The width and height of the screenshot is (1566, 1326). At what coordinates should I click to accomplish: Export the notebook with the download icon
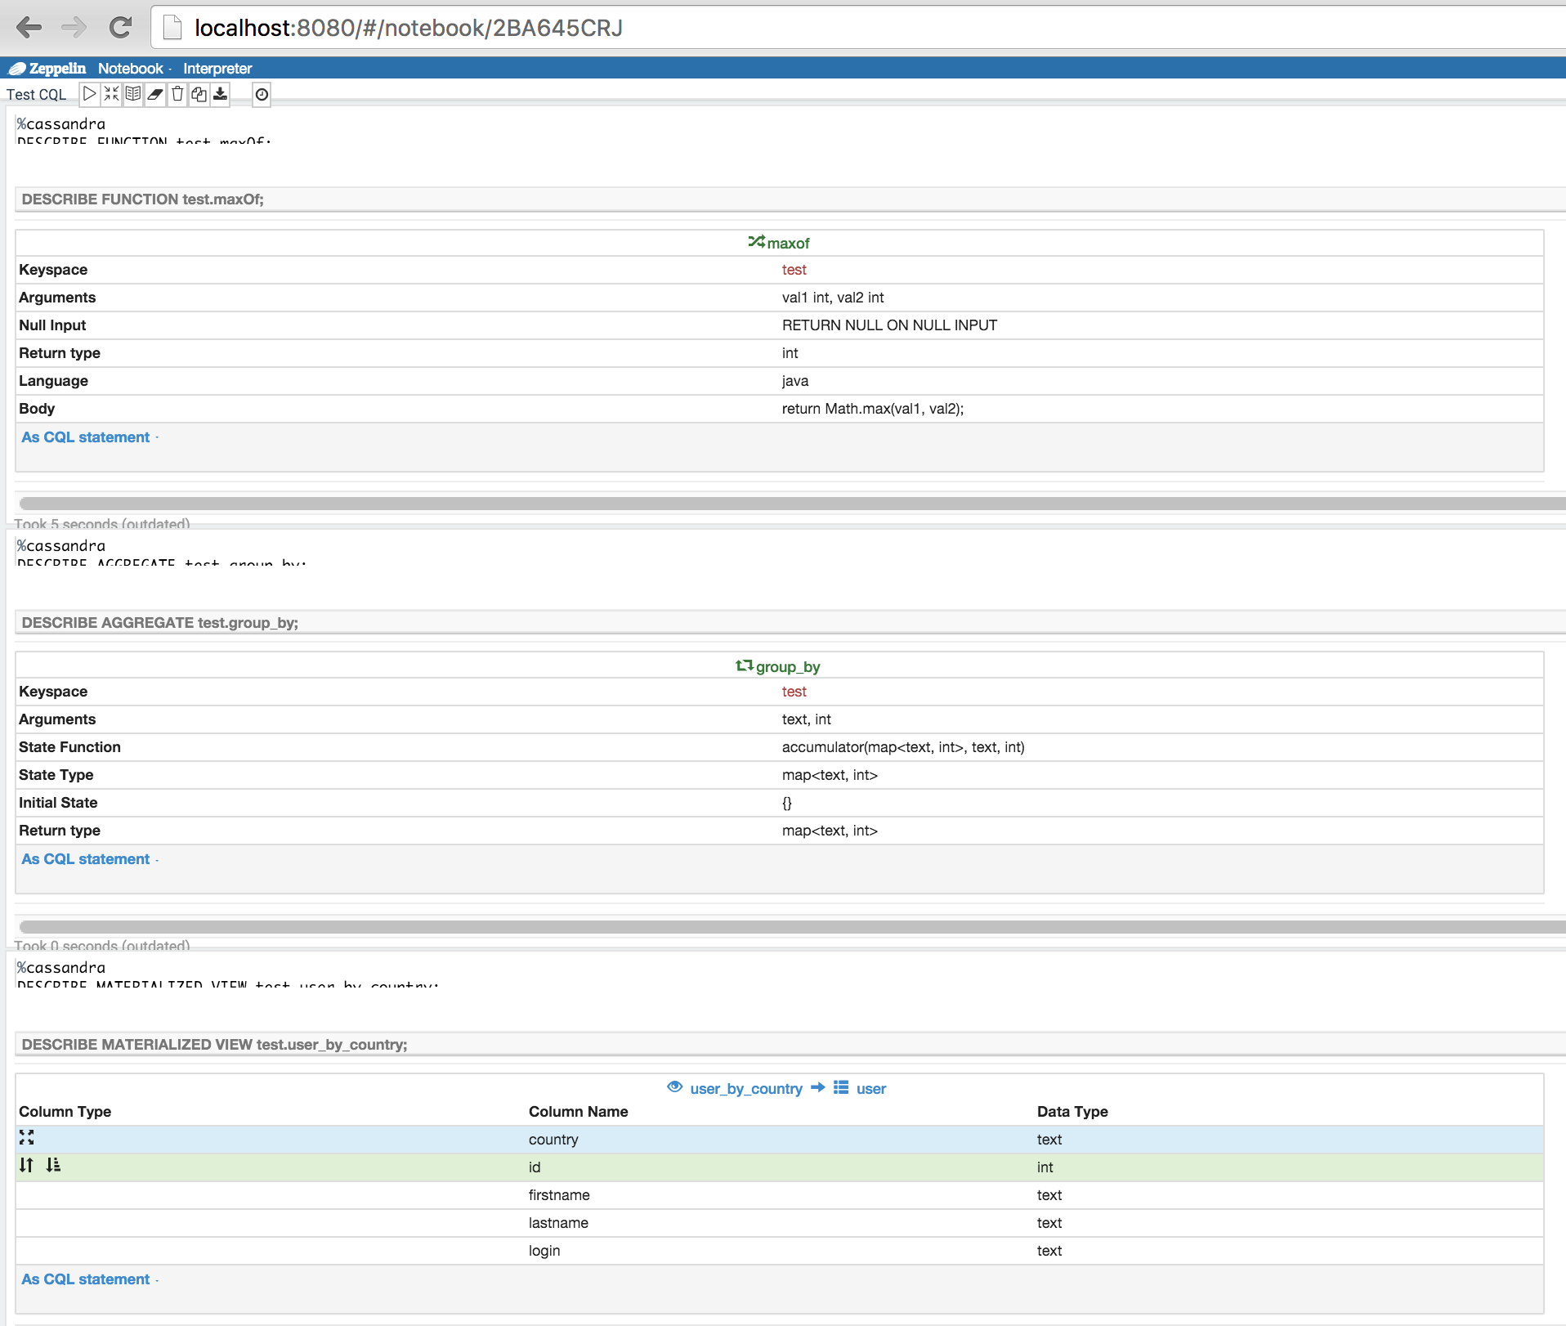[221, 94]
